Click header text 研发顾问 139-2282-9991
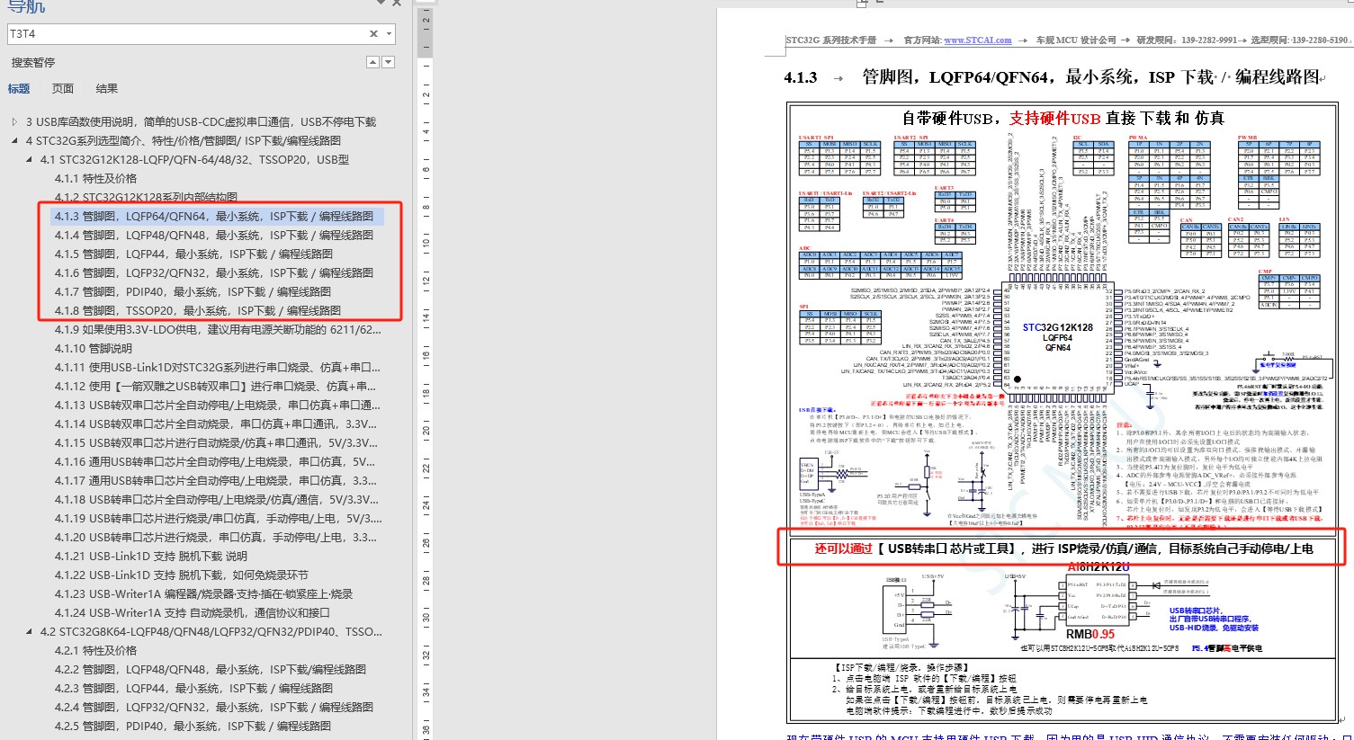The height and width of the screenshot is (740, 1354). [x=1187, y=40]
